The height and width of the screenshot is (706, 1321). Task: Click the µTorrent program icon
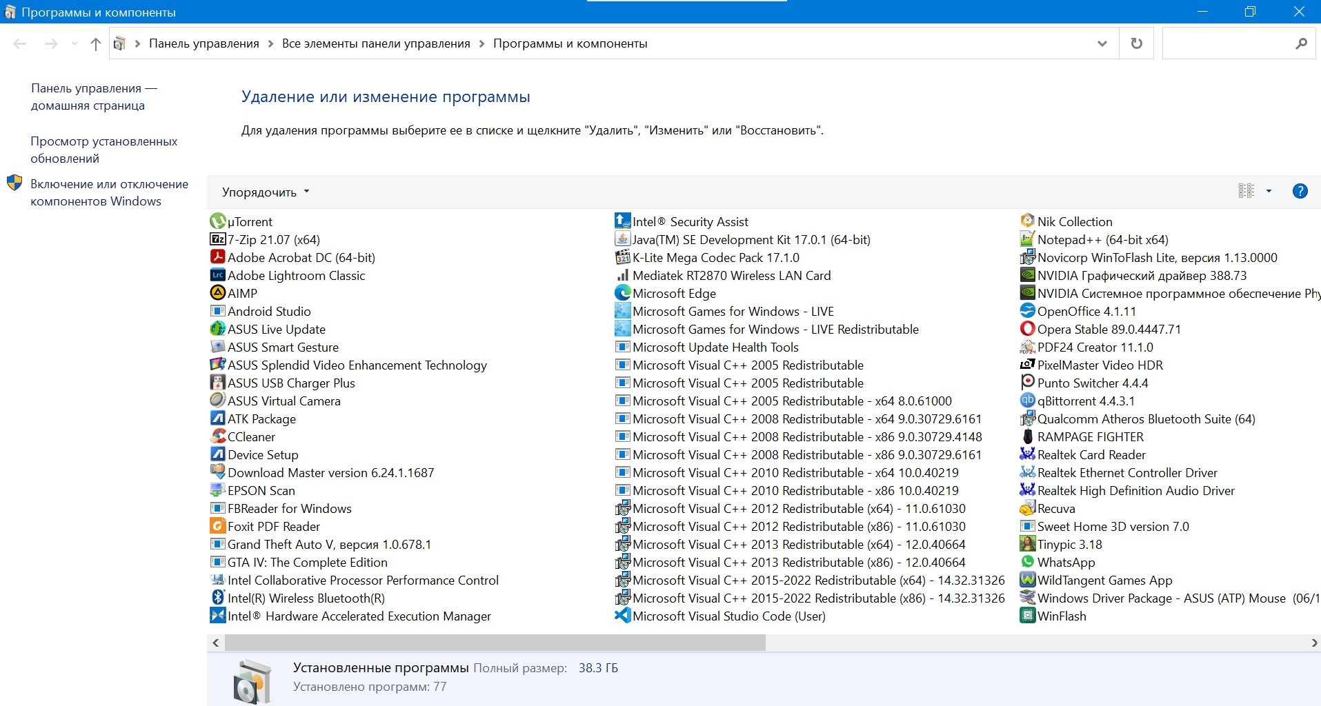[x=217, y=221]
